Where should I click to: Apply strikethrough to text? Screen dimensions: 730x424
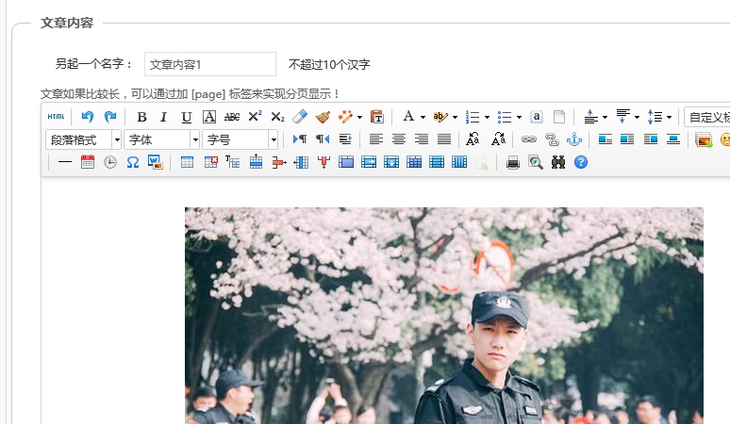(x=232, y=117)
